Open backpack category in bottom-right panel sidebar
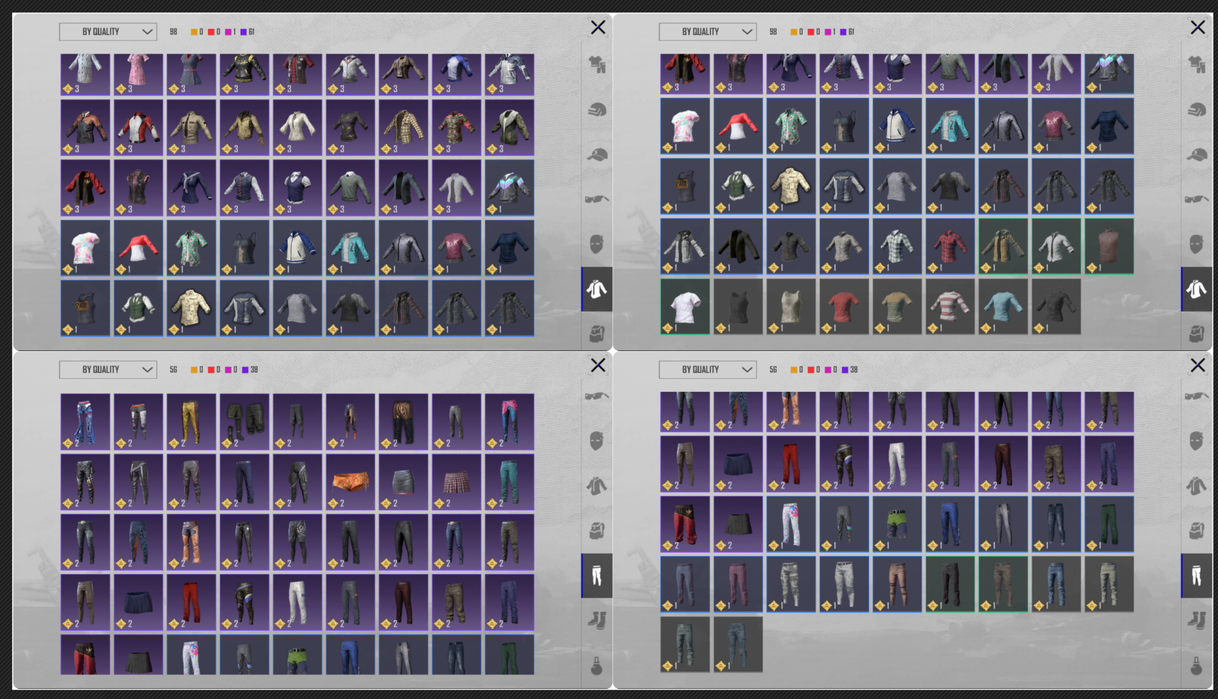The height and width of the screenshot is (699, 1218). pyautogui.click(x=1196, y=531)
